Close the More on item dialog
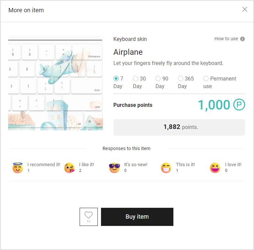This screenshot has width=254, height=250. (x=244, y=10)
